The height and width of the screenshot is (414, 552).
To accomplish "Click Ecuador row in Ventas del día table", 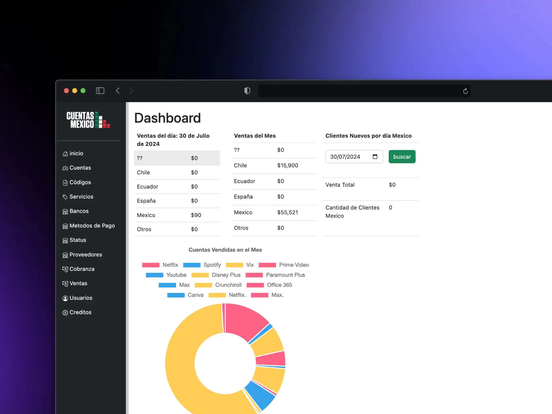I will 177,187.
